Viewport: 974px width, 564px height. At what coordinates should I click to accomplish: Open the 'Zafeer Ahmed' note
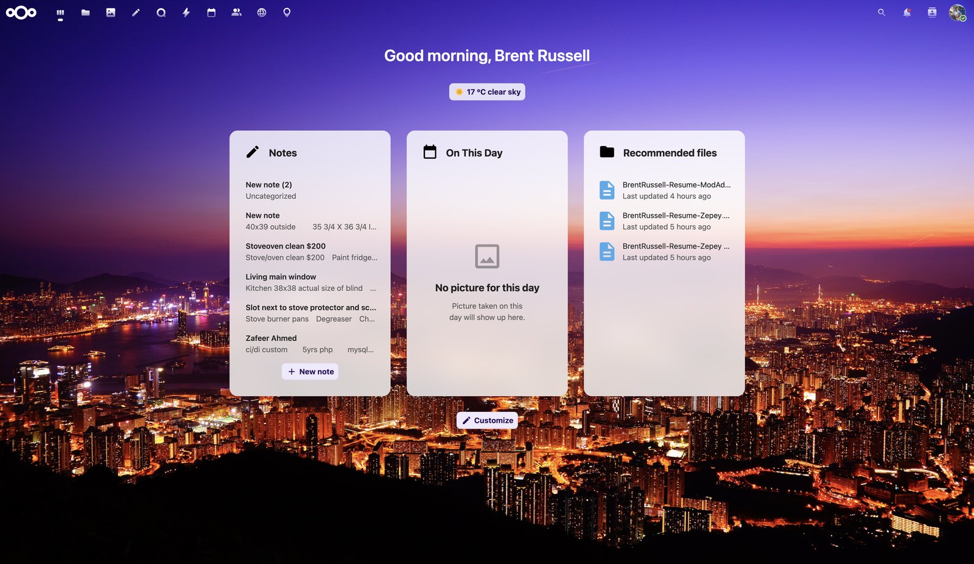310,344
